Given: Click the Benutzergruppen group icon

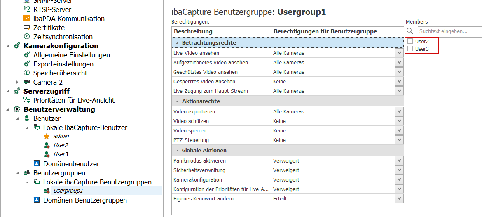Looking at the screenshot, I should click(x=27, y=173).
